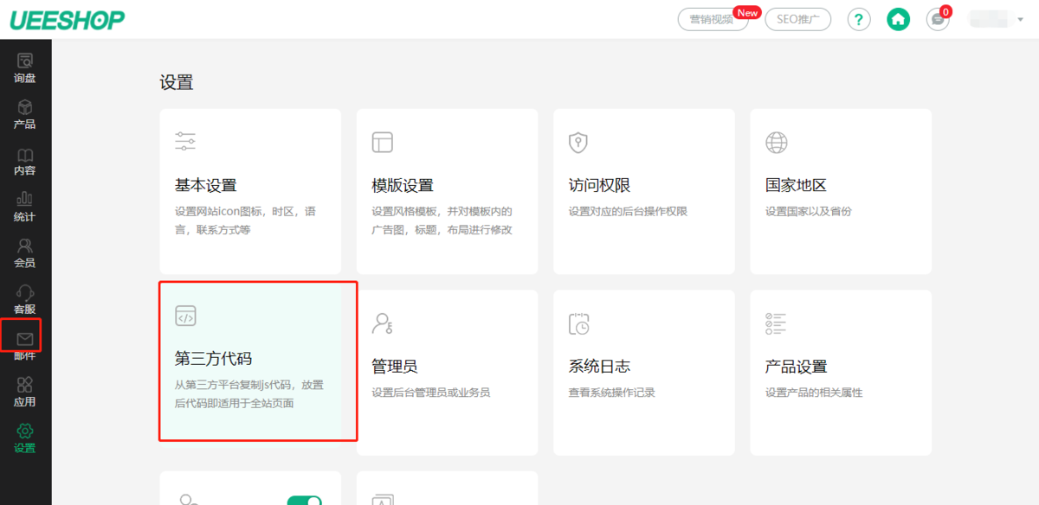
Task: Open the 统计 statistics sidebar icon
Action: tap(25, 201)
